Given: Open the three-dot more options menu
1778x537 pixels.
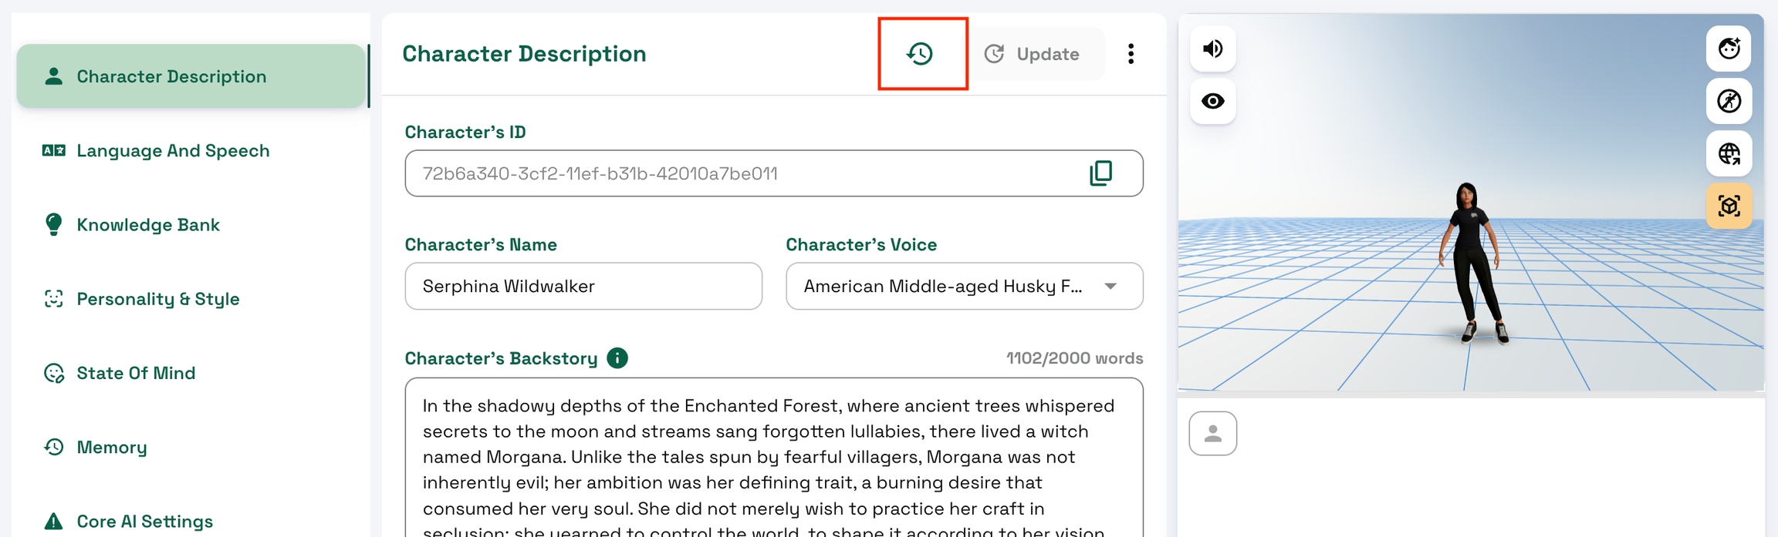Looking at the screenshot, I should click(x=1131, y=54).
